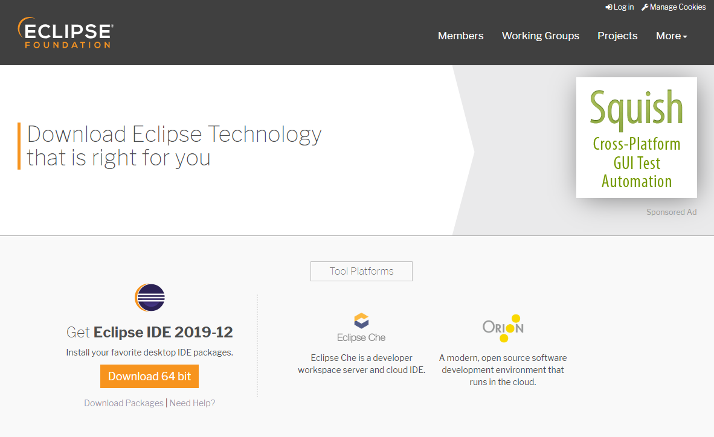Click the Squish sponsored ad

click(636, 138)
